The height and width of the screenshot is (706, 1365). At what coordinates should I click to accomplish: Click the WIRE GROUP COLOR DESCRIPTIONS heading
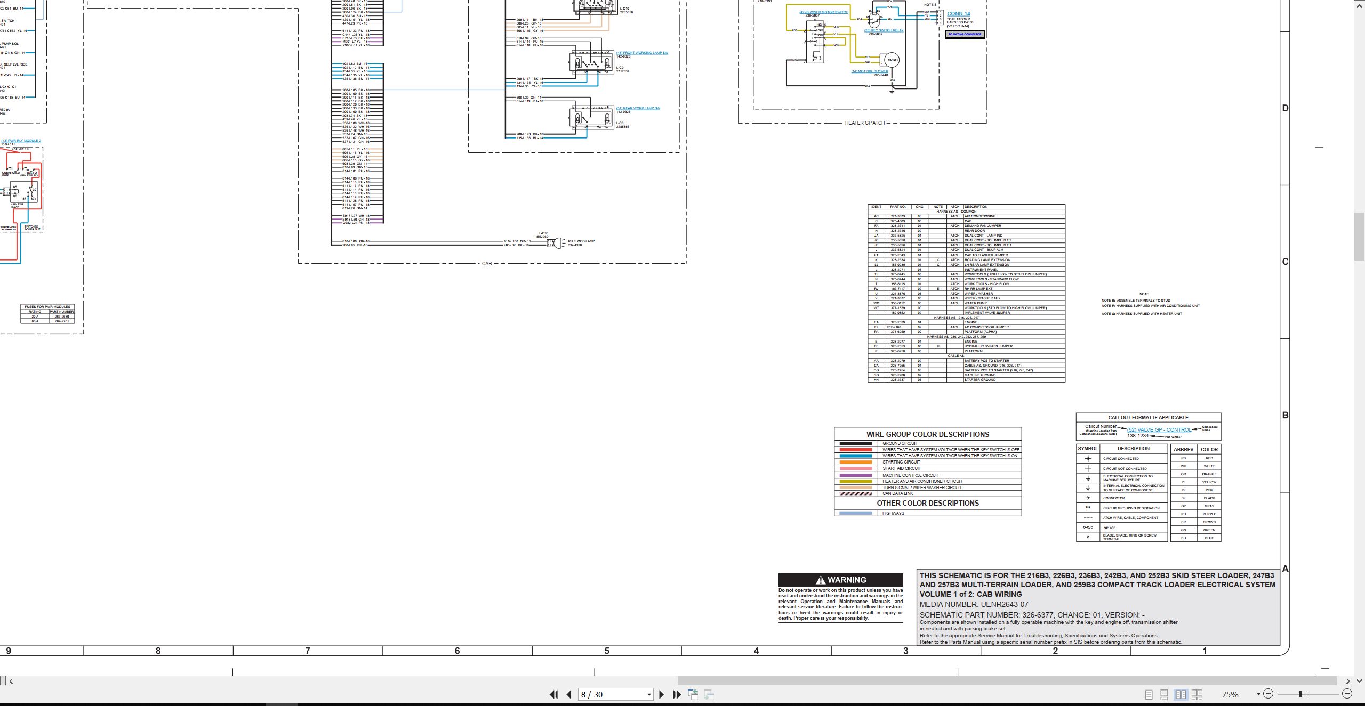(928, 434)
